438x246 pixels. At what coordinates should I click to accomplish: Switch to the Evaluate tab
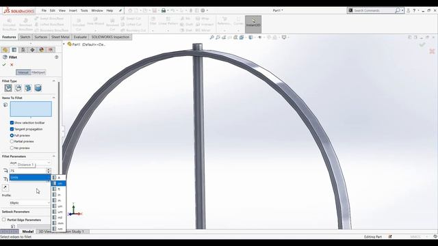80,37
